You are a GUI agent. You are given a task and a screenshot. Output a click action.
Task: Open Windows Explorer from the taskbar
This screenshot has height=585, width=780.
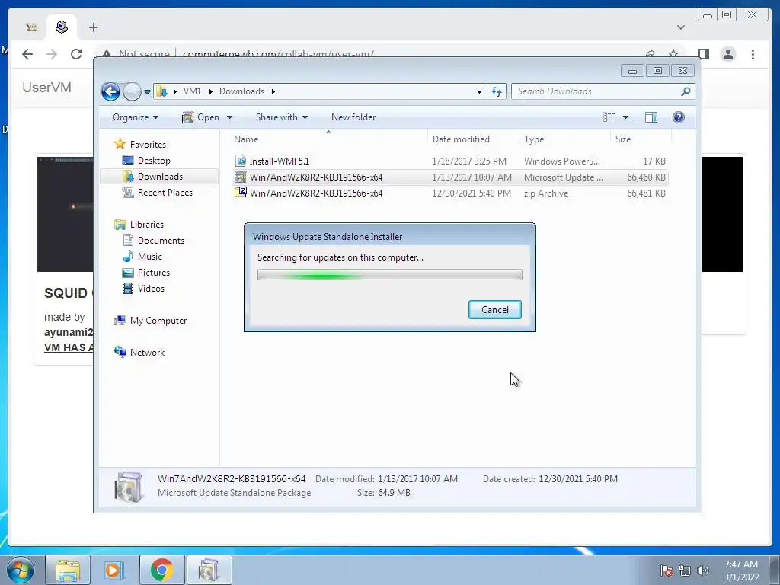coord(68,570)
